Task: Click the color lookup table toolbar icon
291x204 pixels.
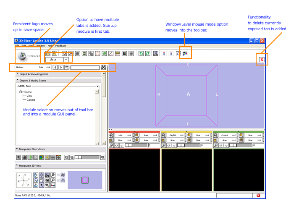Action: click(124, 54)
